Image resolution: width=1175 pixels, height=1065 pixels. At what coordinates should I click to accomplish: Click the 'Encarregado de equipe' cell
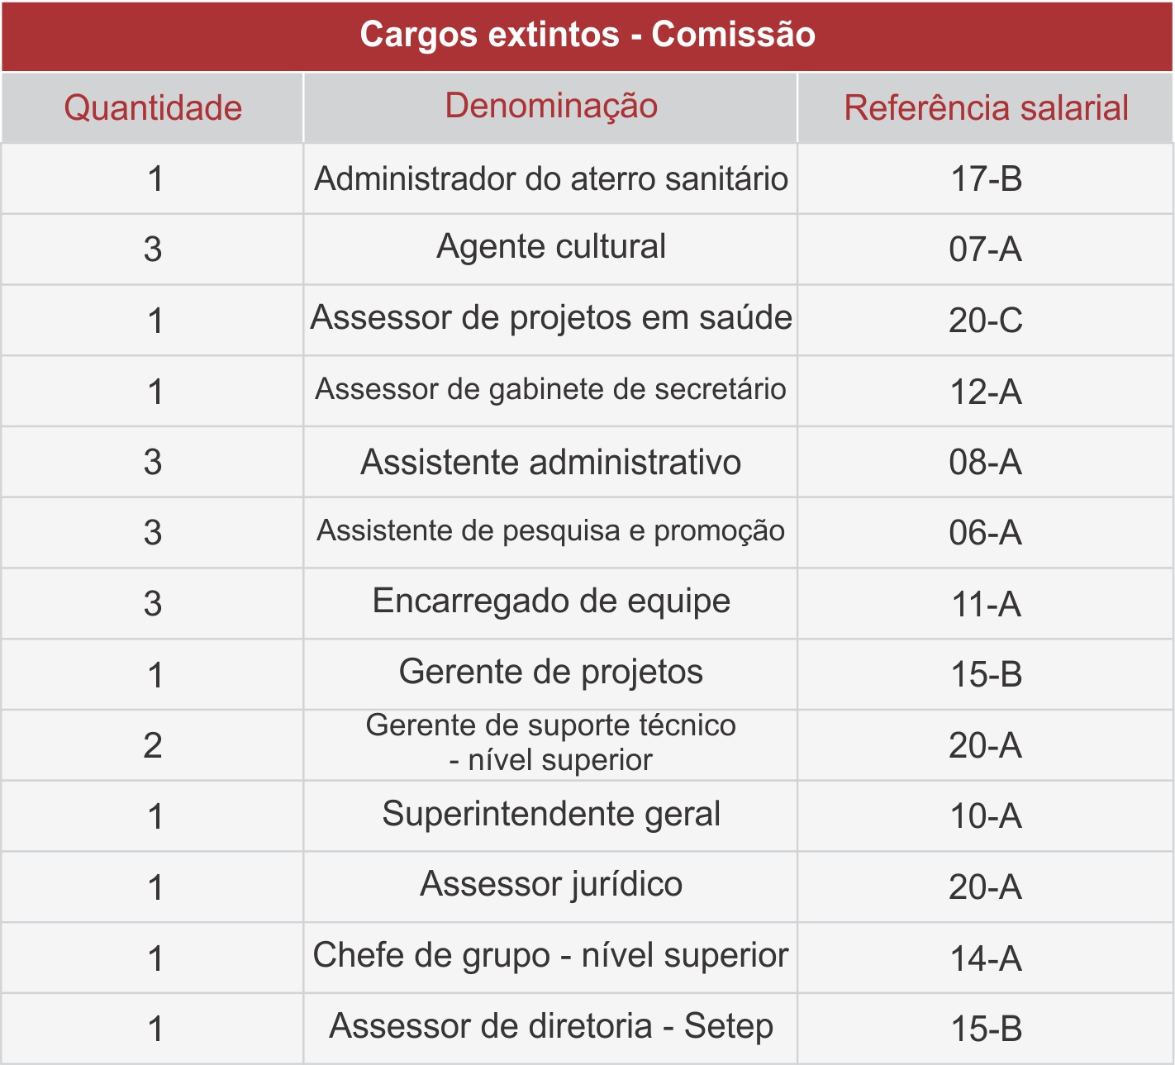coord(551,601)
